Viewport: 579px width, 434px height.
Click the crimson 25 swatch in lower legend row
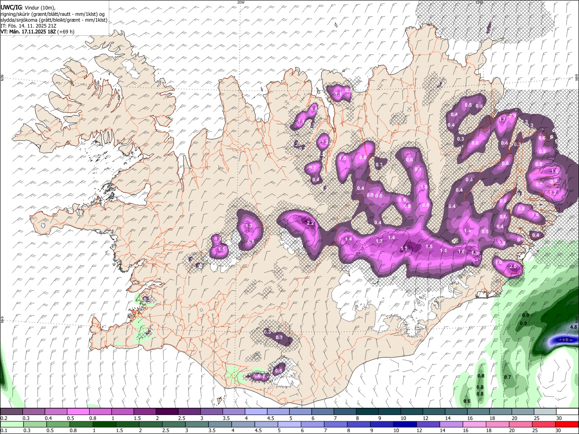(544, 424)
